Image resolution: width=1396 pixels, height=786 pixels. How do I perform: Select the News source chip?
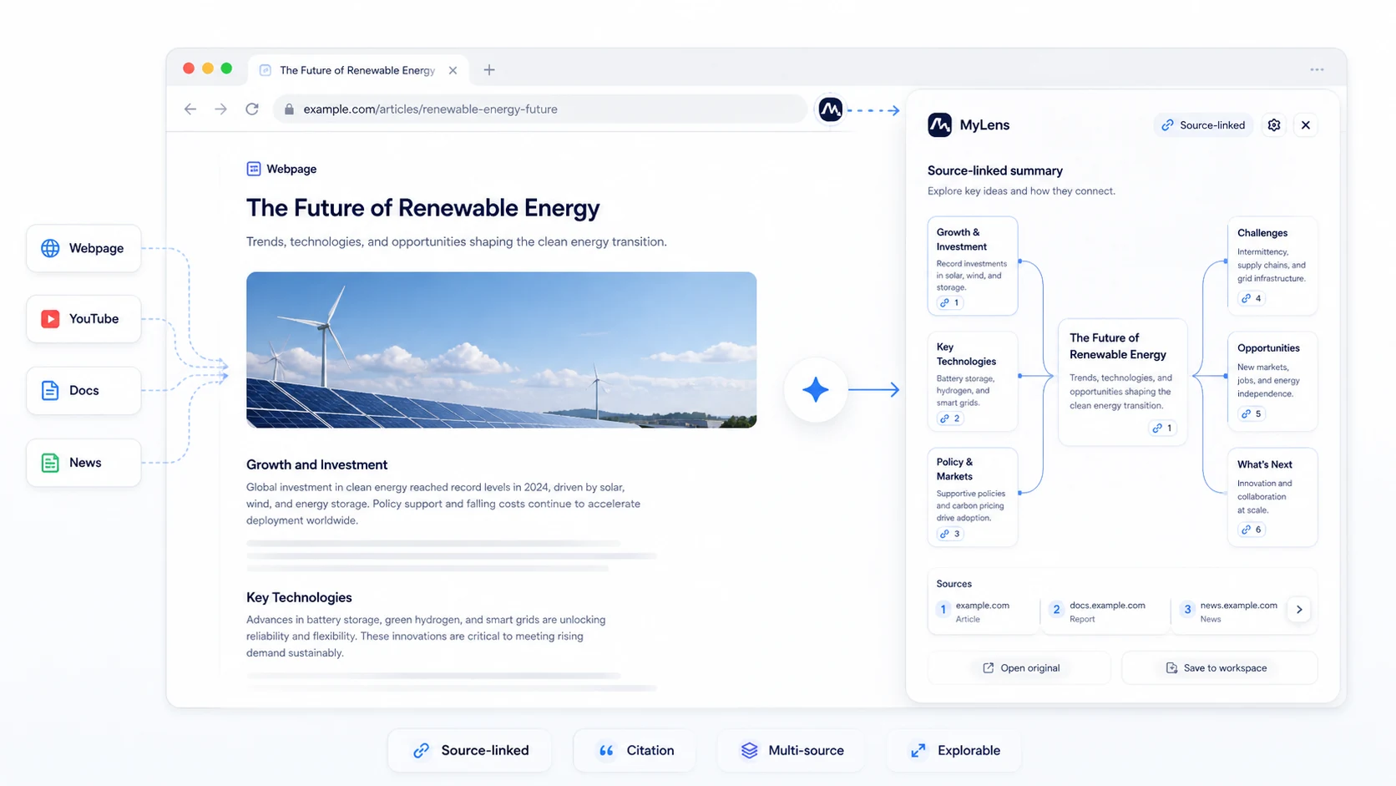83,463
